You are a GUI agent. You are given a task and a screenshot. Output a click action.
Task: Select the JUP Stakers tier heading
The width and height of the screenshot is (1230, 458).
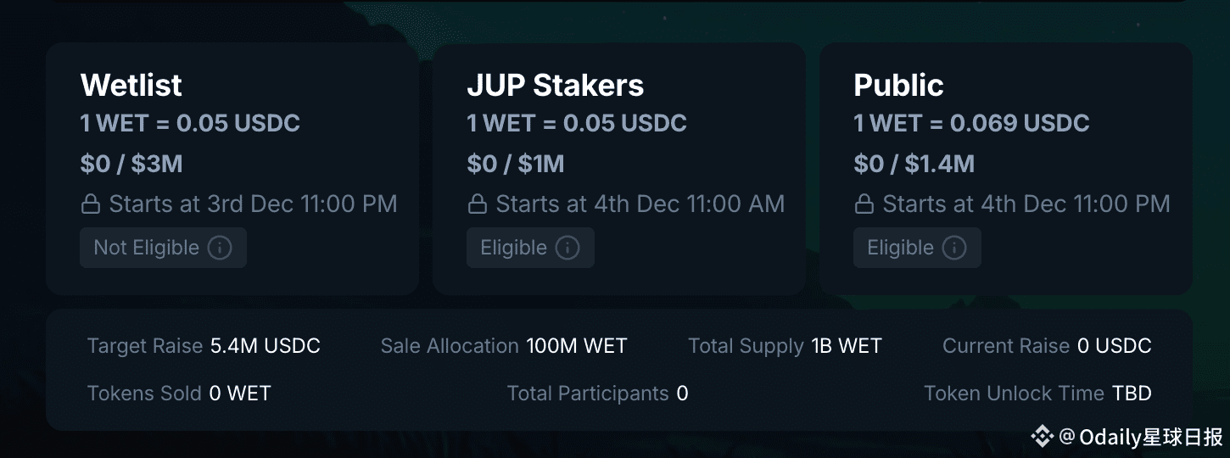(x=556, y=85)
